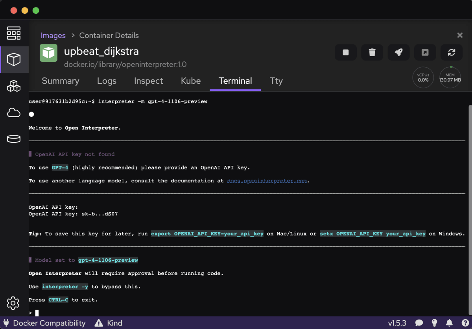Select the Terminal tab
This screenshot has width=472, height=329.
click(x=235, y=81)
